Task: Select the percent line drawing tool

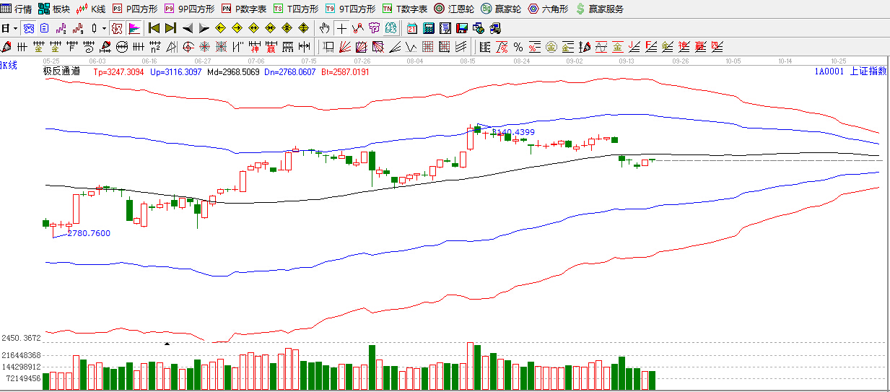Action: 518,48
